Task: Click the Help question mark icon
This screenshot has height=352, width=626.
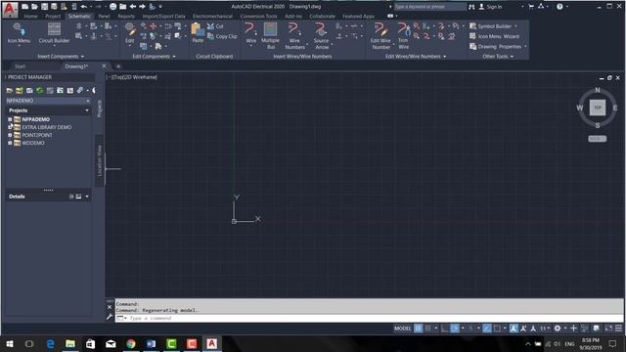Action: [x=559, y=7]
